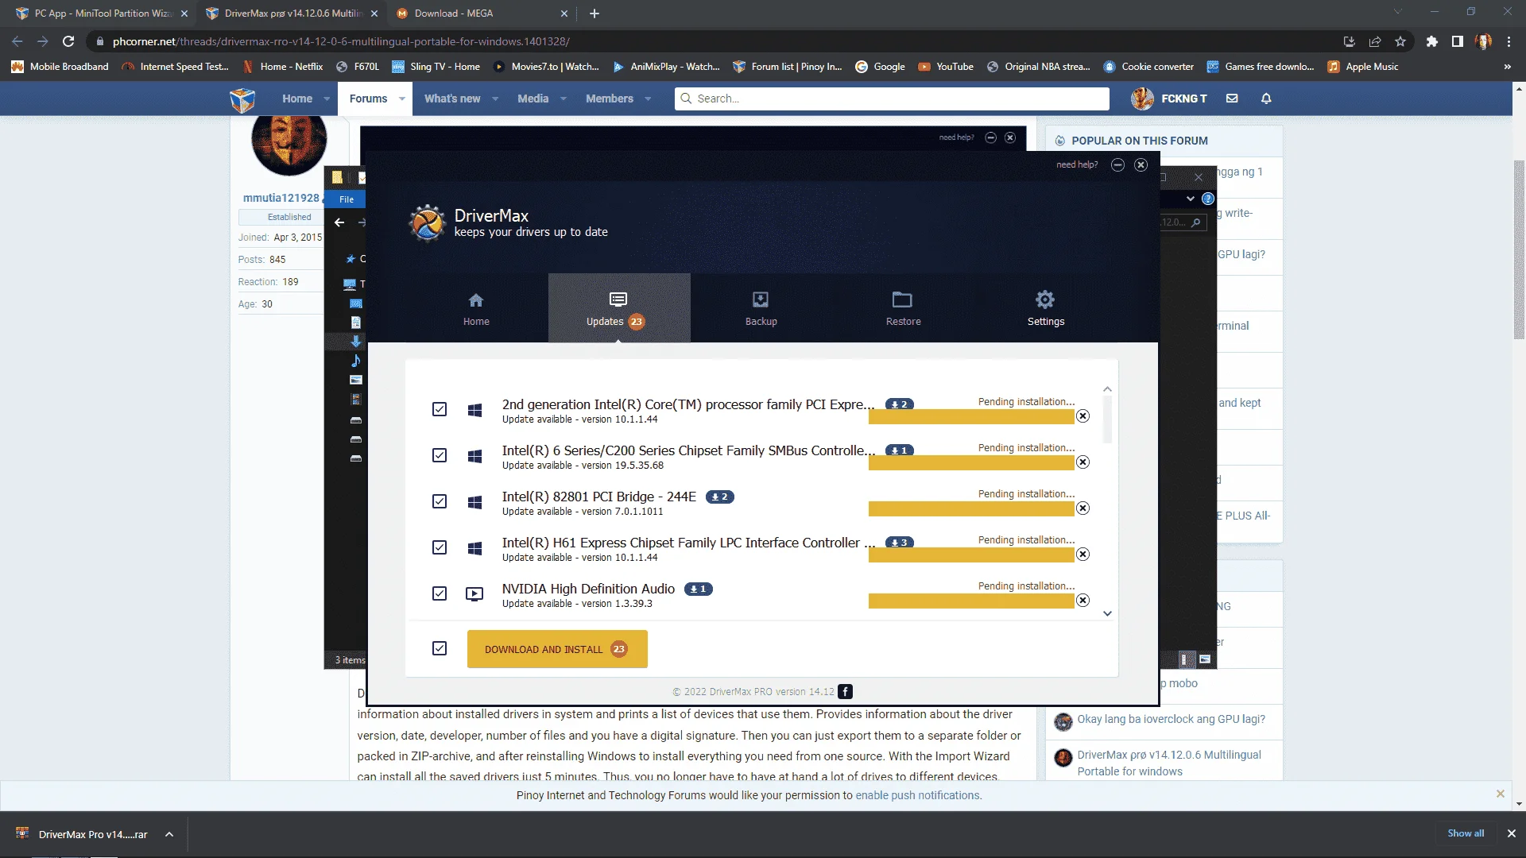Screen dimensions: 1526x858
Task: Share this page from the address bar
Action: tap(1375, 41)
